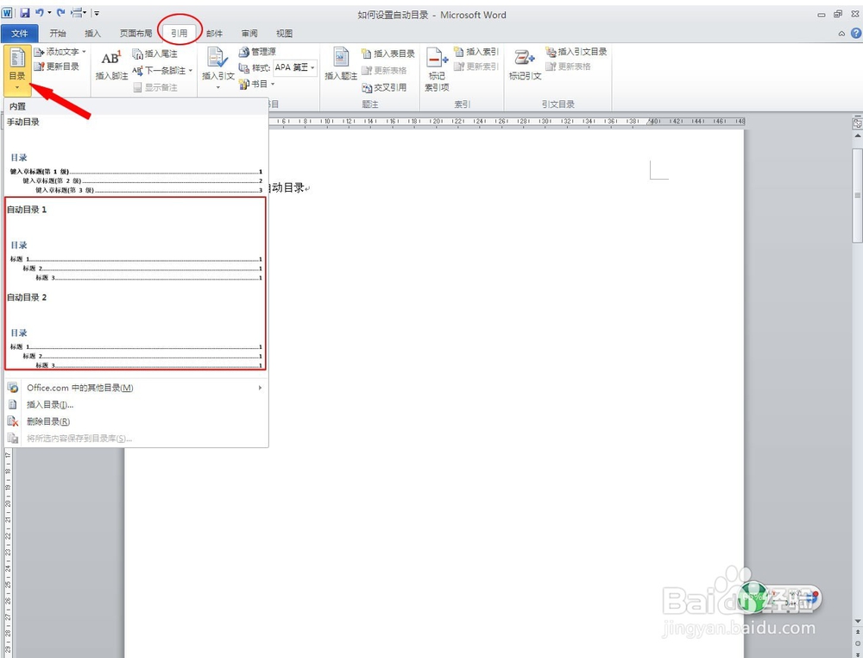Expand the 书目 bibliography dropdown
Image resolution: width=863 pixels, height=658 pixels.
point(273,84)
